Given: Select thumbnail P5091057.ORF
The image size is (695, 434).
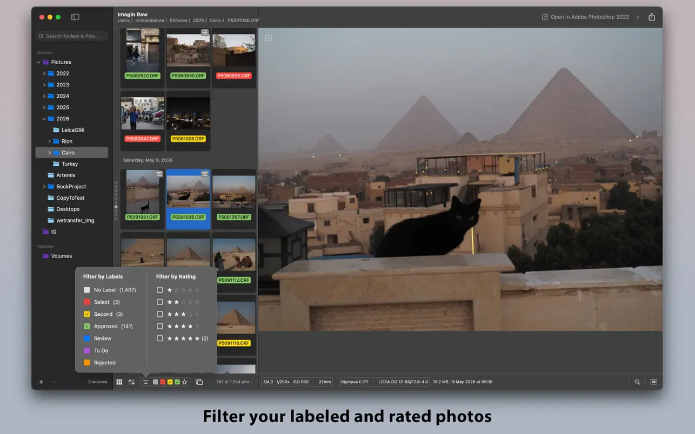Looking at the screenshot, I should (x=233, y=199).
